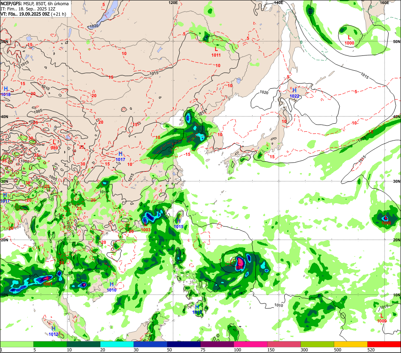Viewport: 401px width, 353px height.
Task: Click the magenta 100–150 mm legend swatch
Action: pyautogui.click(x=250, y=344)
